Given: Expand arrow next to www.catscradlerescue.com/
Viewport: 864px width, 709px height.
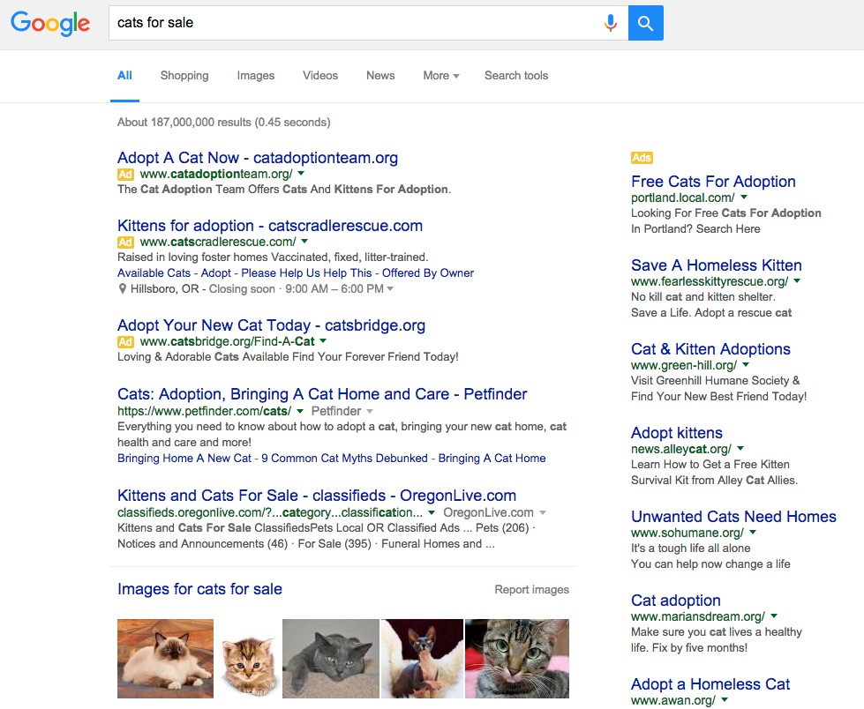Looking at the screenshot, I should point(304,241).
